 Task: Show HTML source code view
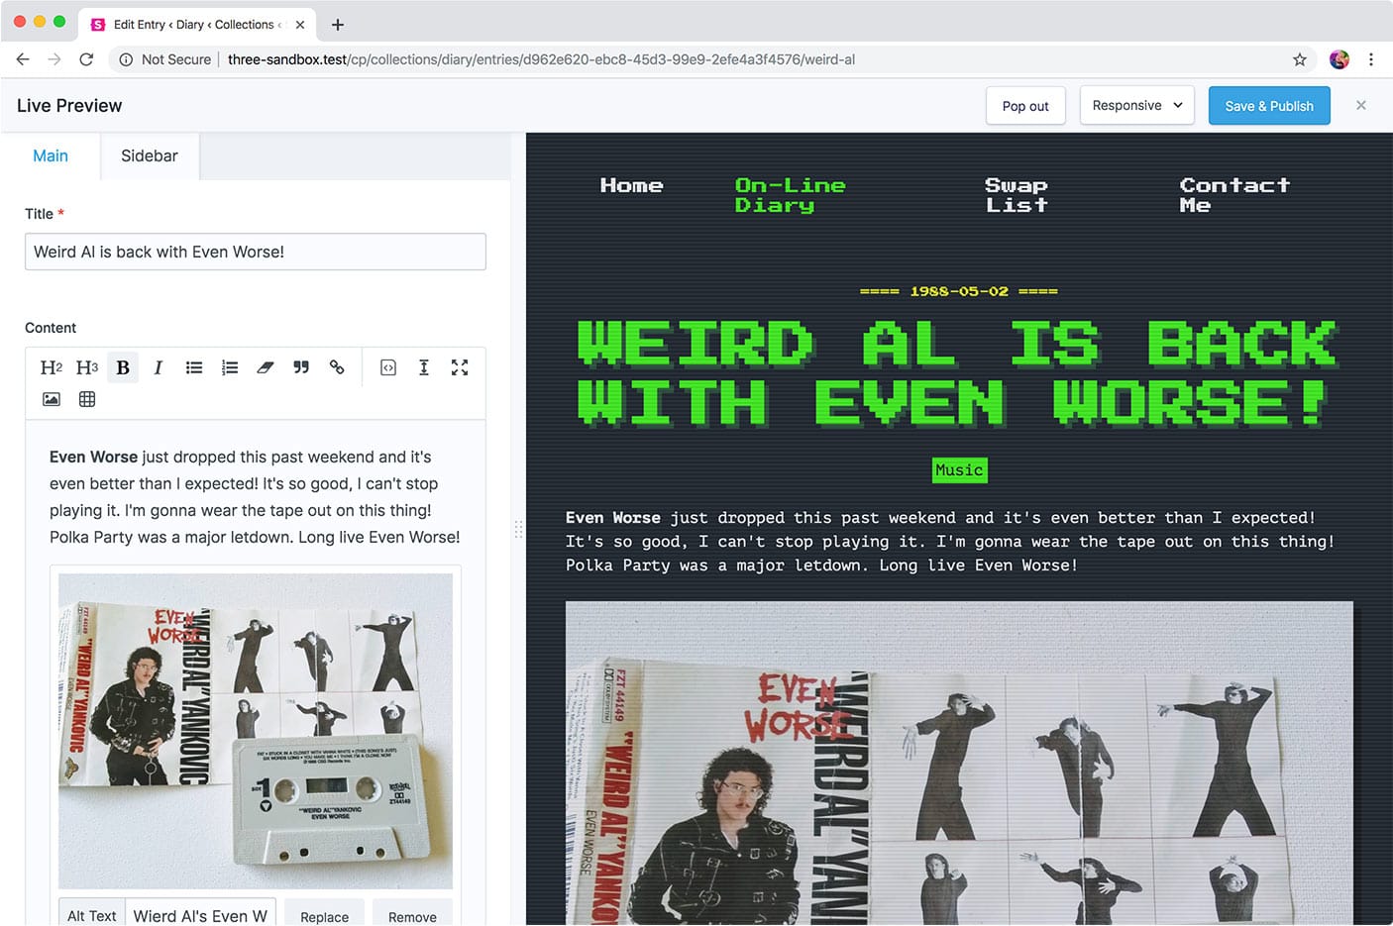[388, 367]
